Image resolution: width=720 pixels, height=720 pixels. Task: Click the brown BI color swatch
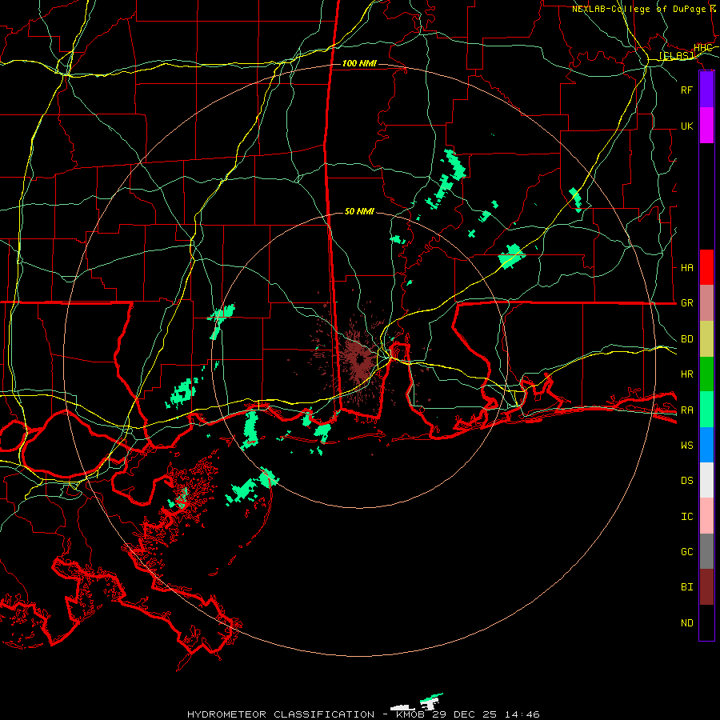point(706,587)
